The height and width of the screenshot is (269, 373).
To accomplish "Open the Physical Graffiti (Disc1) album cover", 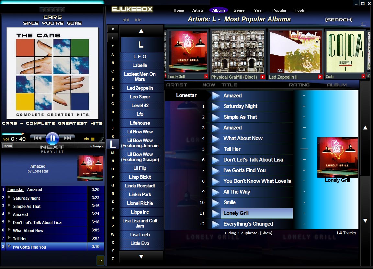I will point(238,51).
